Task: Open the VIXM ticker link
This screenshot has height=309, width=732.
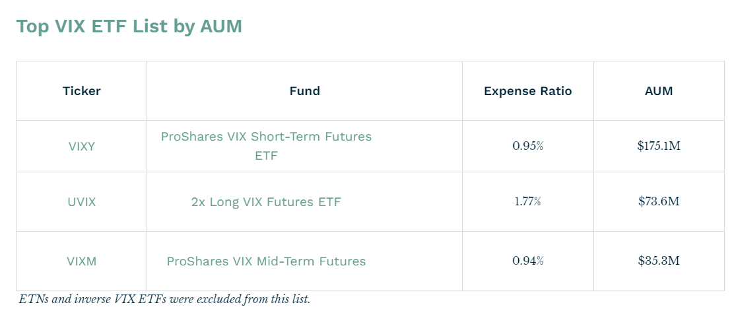Action: pyautogui.click(x=82, y=261)
